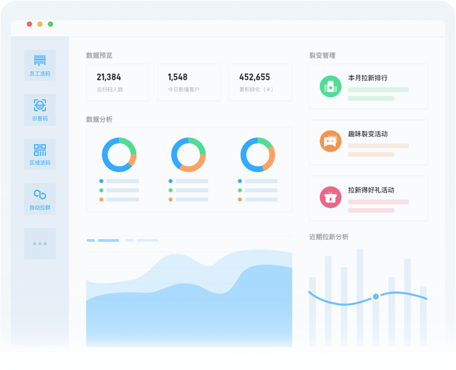The width and height of the screenshot is (456, 370).
Task: Select the 总扫码人数 stat card showing 21,384
Action: point(118,82)
